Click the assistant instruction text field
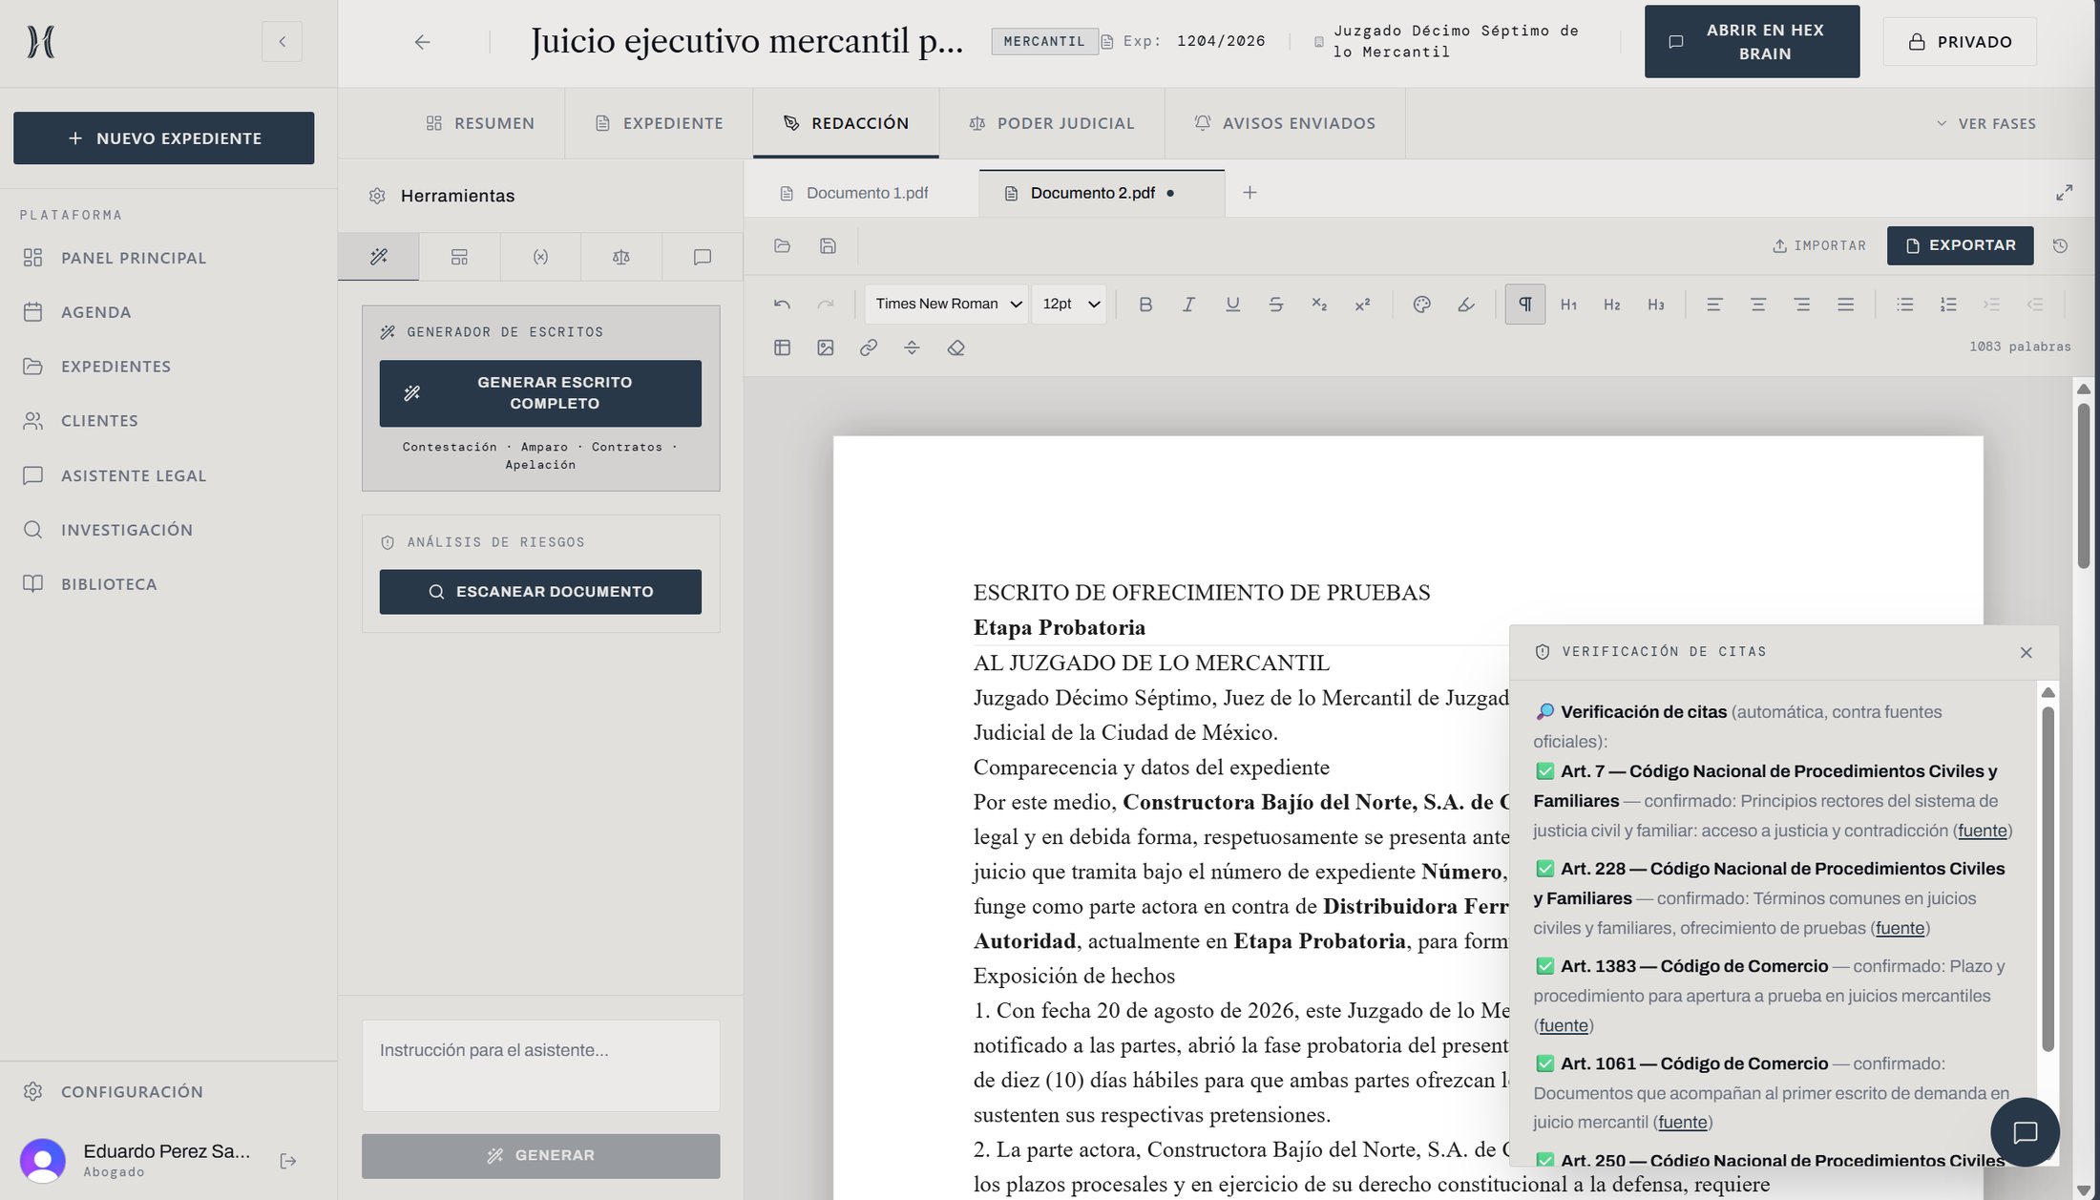2100x1200 pixels. [540, 1065]
